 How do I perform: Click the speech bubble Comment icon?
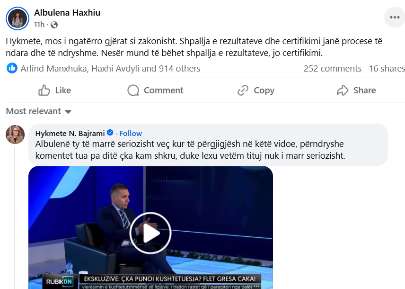click(x=133, y=90)
